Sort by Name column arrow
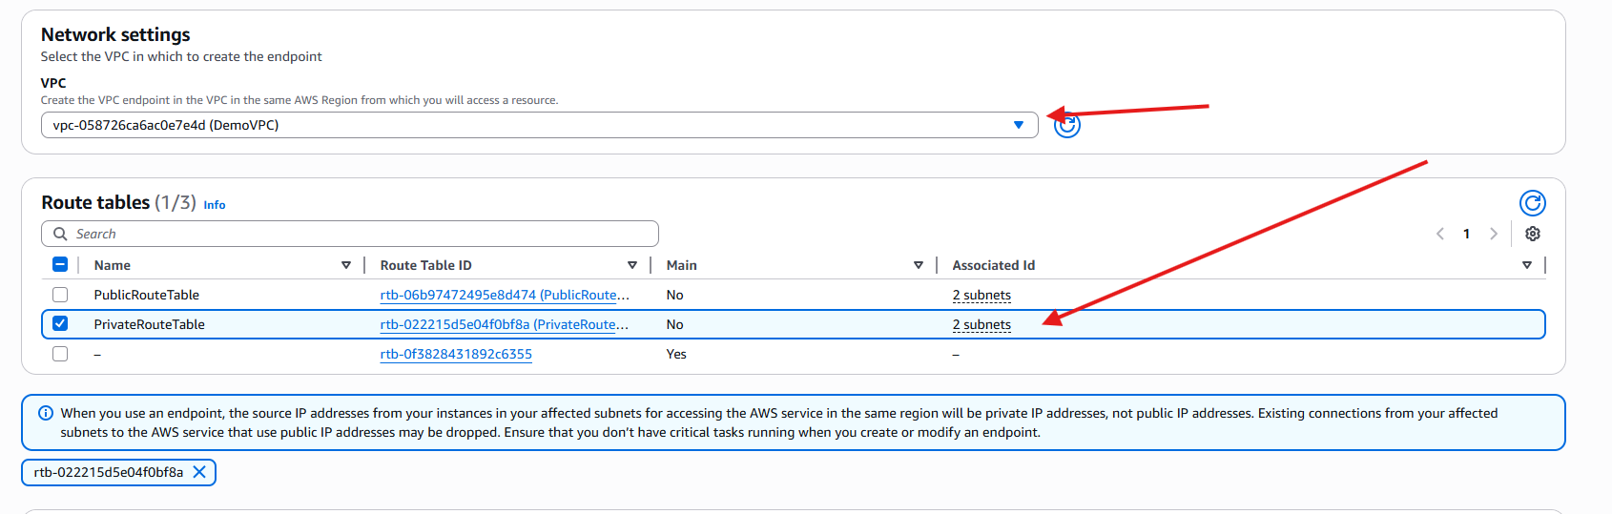1612x514 pixels. click(345, 265)
